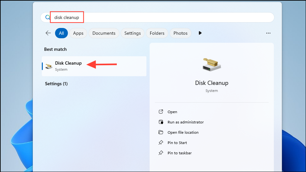Click the Pin to taskbar pin icon
306x172 pixels.
point(161,153)
